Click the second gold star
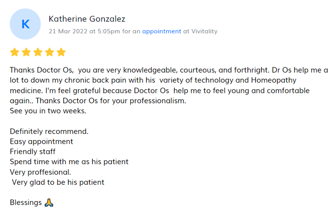335x210 pixels. click(x=26, y=52)
